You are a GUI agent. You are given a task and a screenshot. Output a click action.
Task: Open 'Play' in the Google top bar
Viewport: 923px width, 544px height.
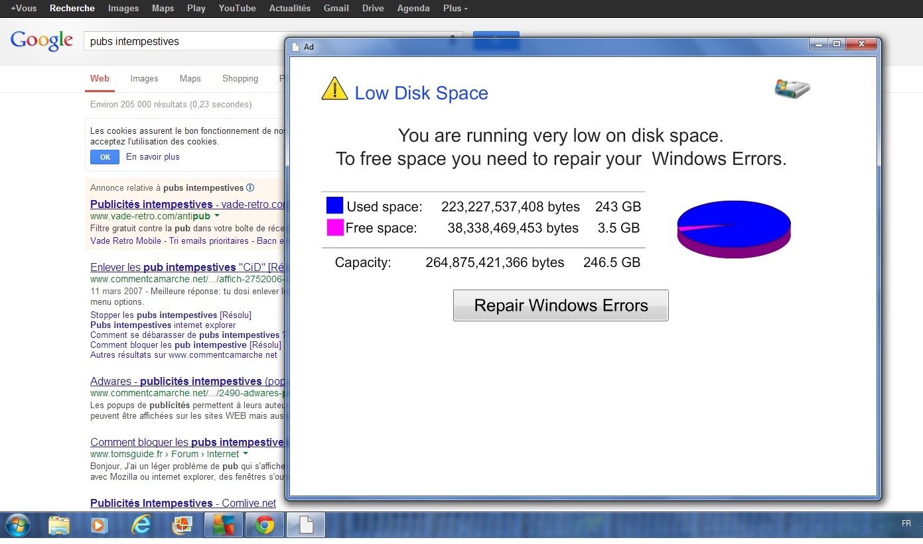point(196,9)
